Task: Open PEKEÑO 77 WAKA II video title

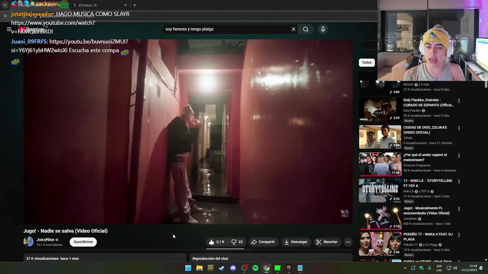Action: pos(428,237)
